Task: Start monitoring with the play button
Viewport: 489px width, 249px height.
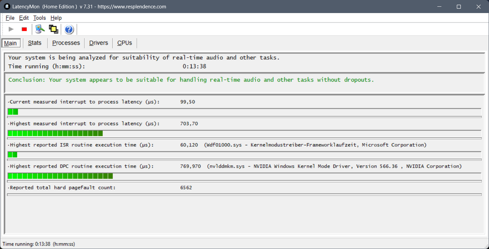Action: click(11, 29)
